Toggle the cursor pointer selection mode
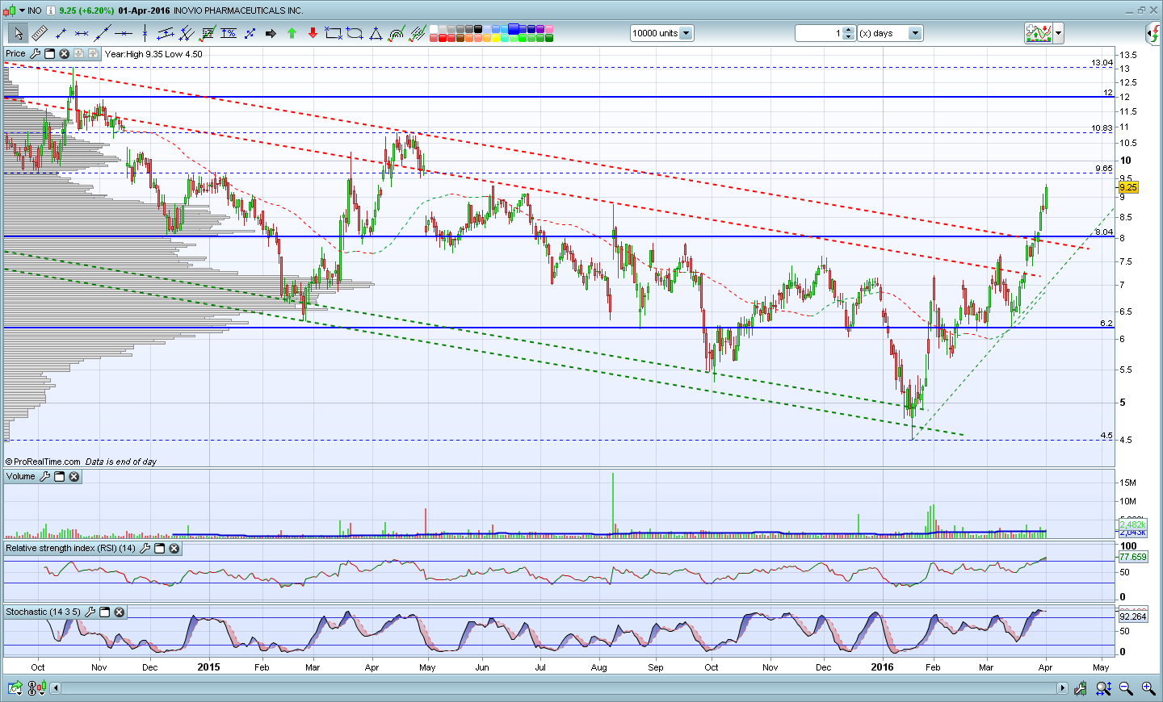The height and width of the screenshot is (702, 1163). [18, 33]
